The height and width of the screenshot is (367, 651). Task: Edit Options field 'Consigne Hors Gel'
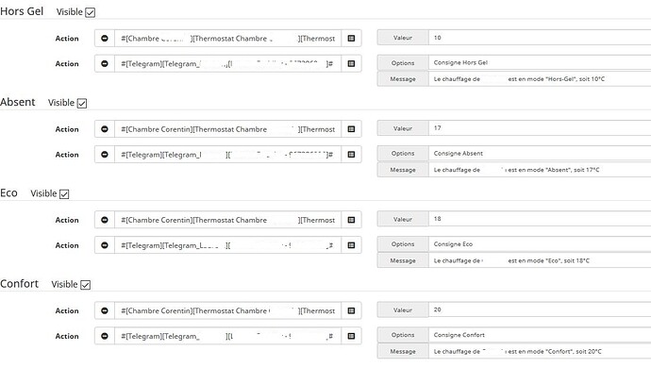(540, 62)
